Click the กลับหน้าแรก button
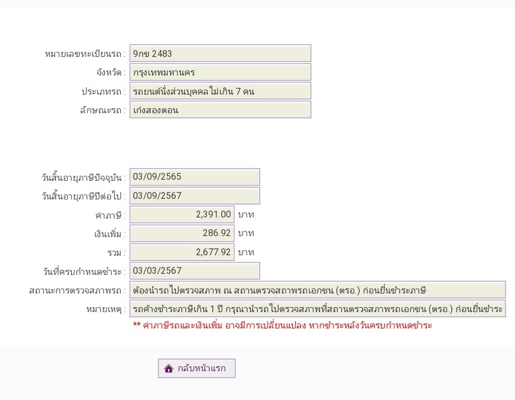Screen dimensions: 515x400 pyautogui.click(x=197, y=368)
